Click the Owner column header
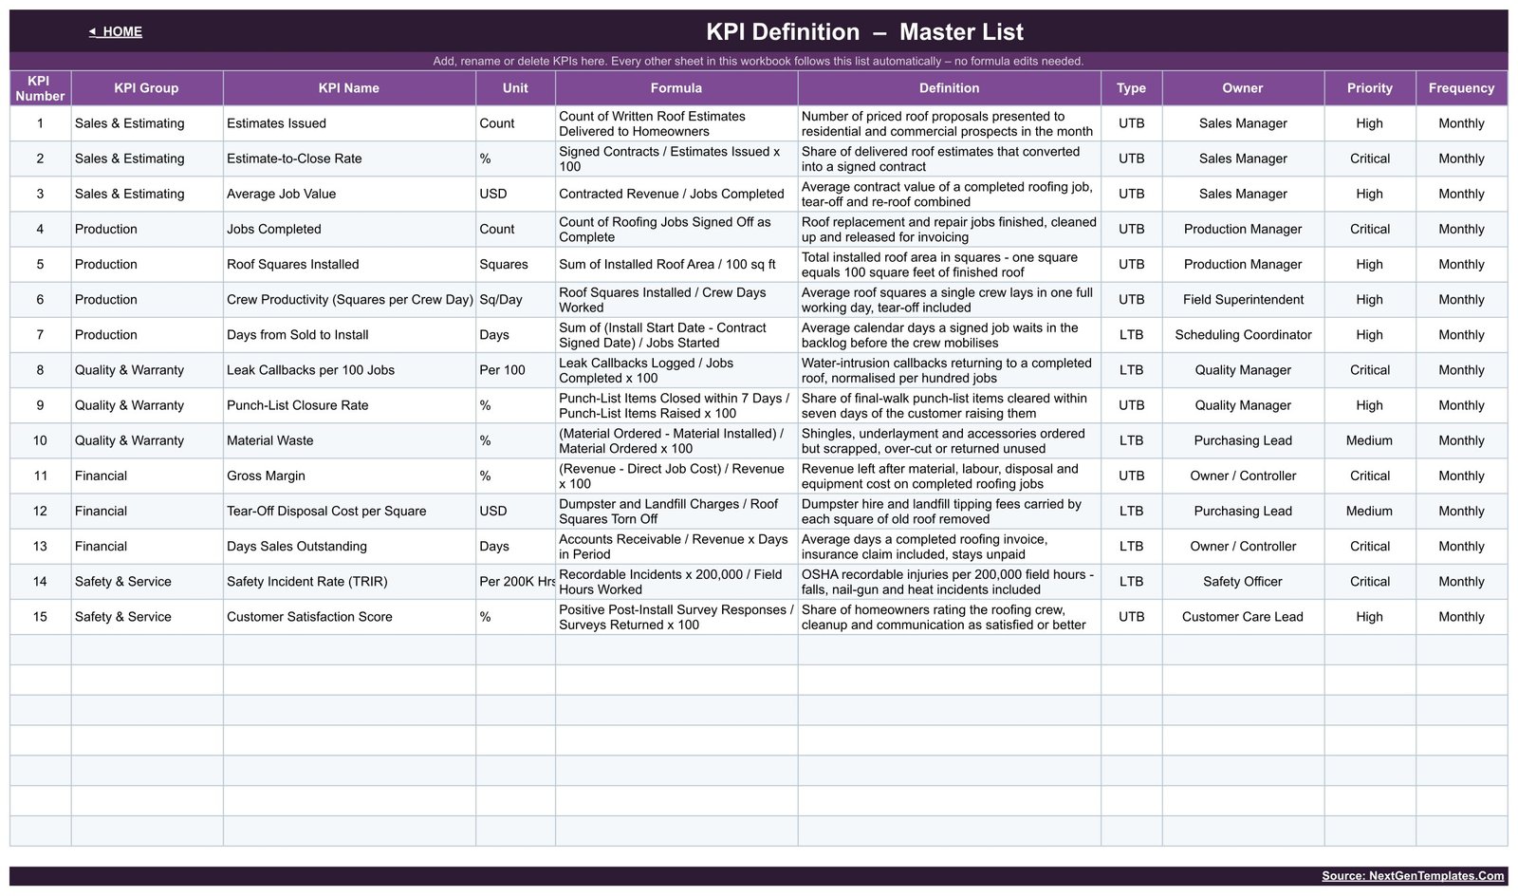This screenshot has height=896, width=1518. click(x=1243, y=87)
